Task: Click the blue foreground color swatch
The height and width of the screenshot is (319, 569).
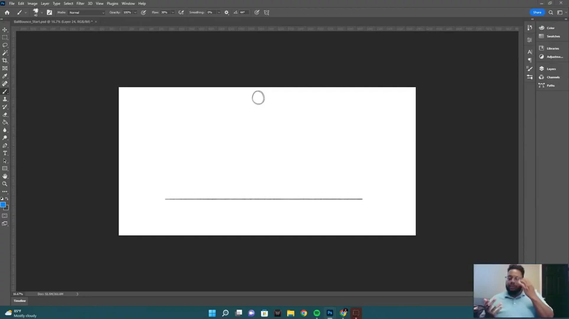Action: [x=3, y=205]
